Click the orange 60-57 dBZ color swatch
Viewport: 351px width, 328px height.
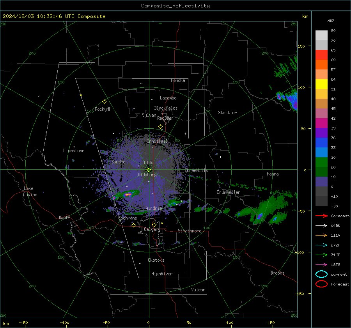(x=321, y=65)
